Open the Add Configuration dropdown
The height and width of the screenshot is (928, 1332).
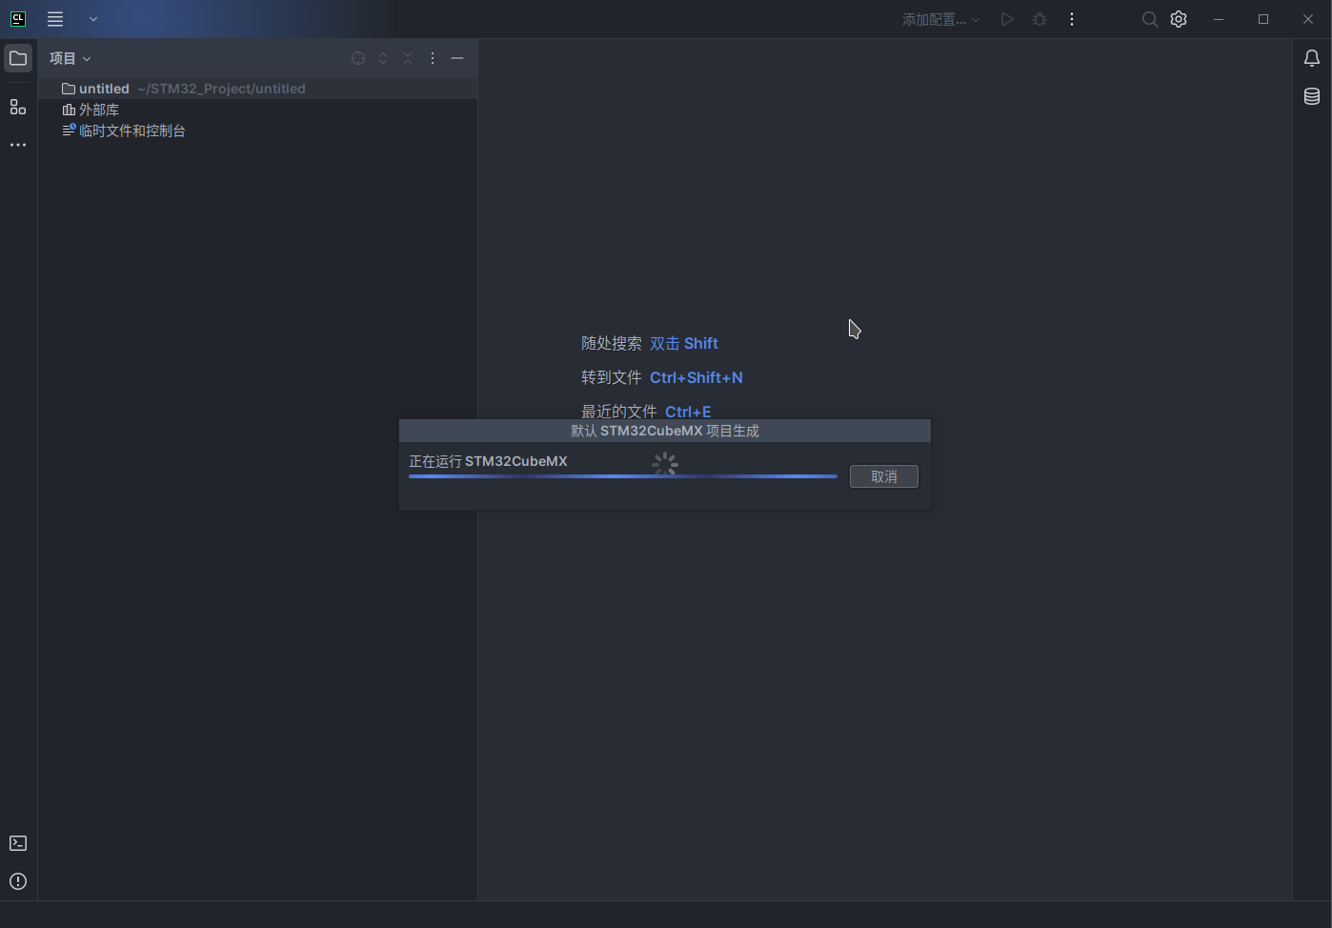[x=940, y=19]
